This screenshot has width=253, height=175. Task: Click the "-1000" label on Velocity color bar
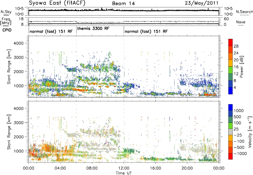[x=240, y=154]
